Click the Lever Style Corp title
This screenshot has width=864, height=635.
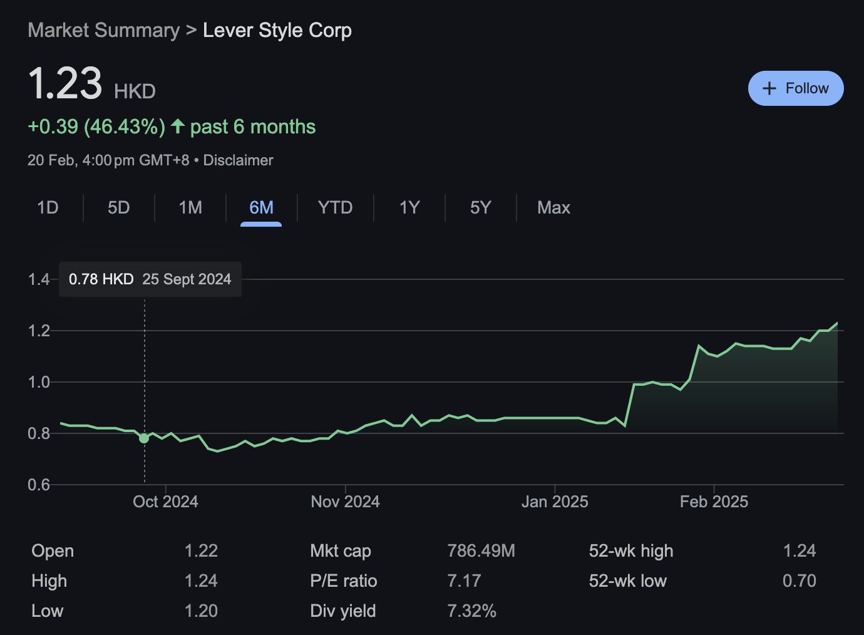(x=277, y=30)
